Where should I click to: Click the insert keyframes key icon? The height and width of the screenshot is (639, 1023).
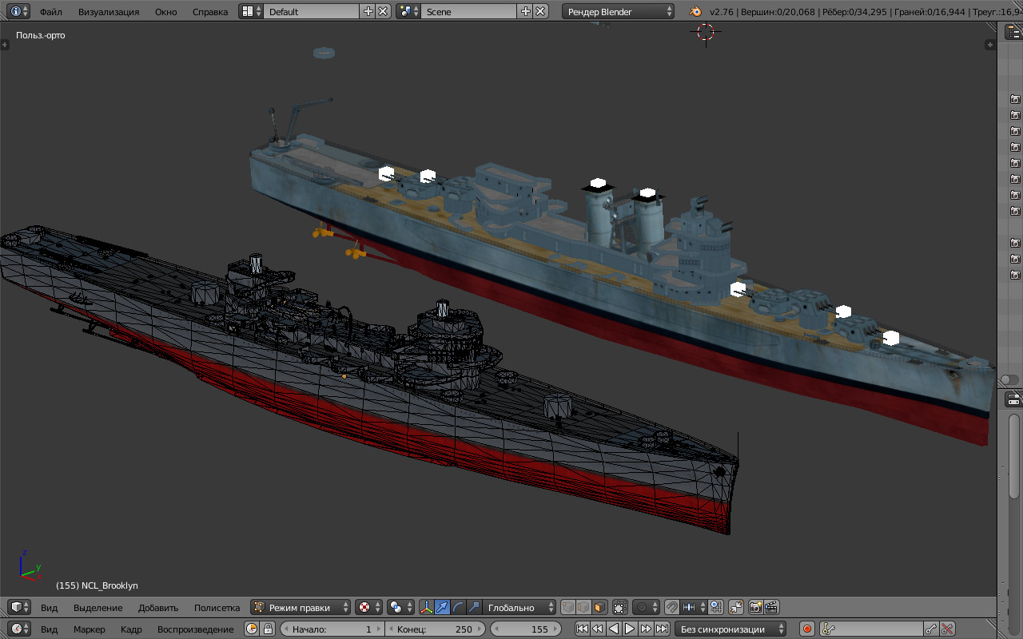(x=931, y=629)
